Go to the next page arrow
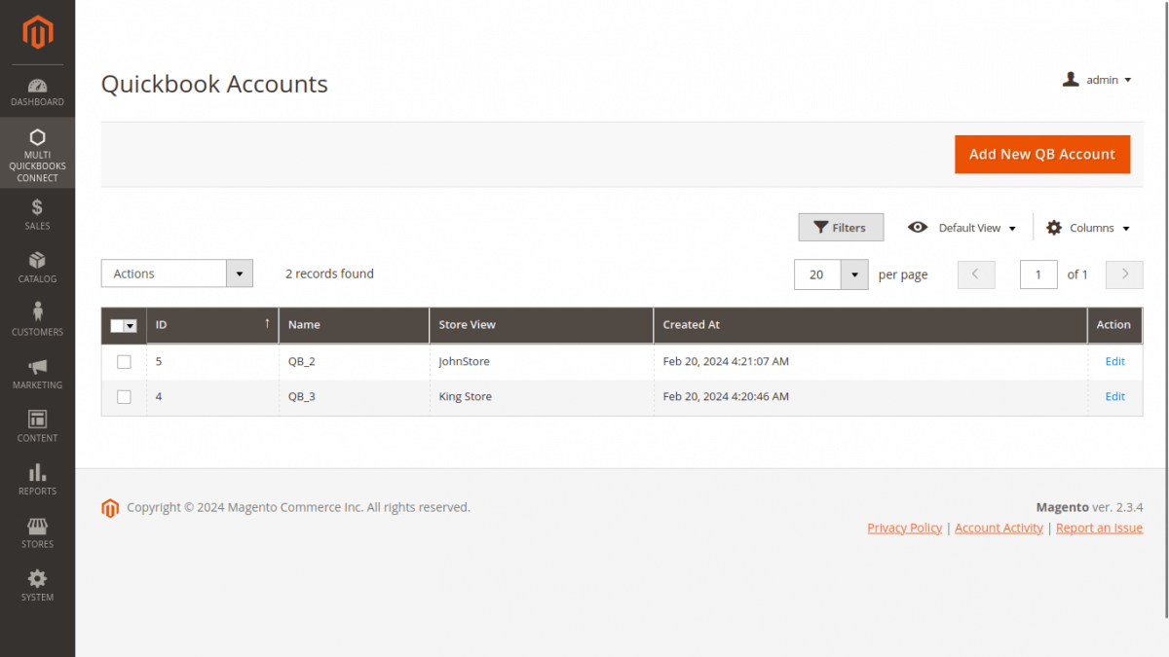The width and height of the screenshot is (1169, 657). [x=1124, y=274]
